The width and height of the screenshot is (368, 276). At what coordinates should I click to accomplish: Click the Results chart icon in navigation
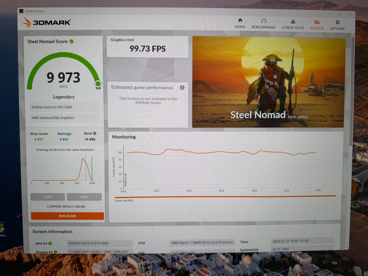[317, 22]
